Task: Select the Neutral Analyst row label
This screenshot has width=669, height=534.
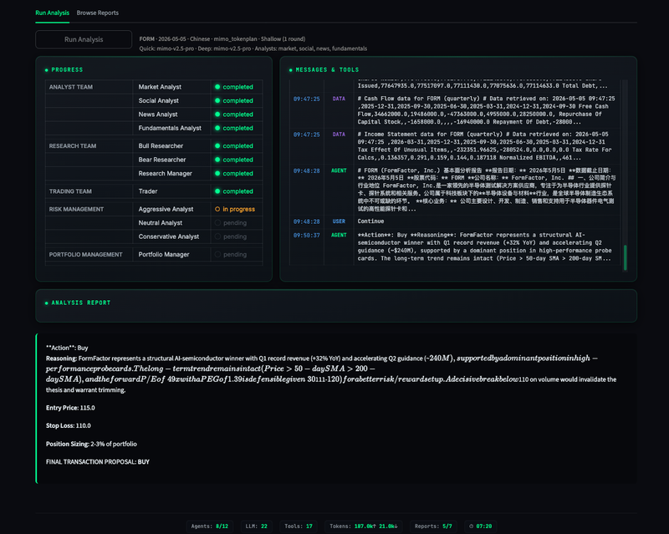Action: pos(160,222)
